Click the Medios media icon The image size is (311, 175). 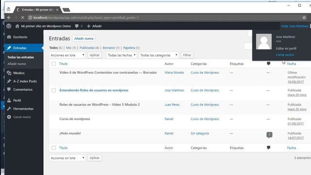click(9, 73)
